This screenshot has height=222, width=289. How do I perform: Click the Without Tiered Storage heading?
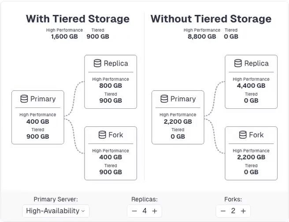(x=211, y=19)
